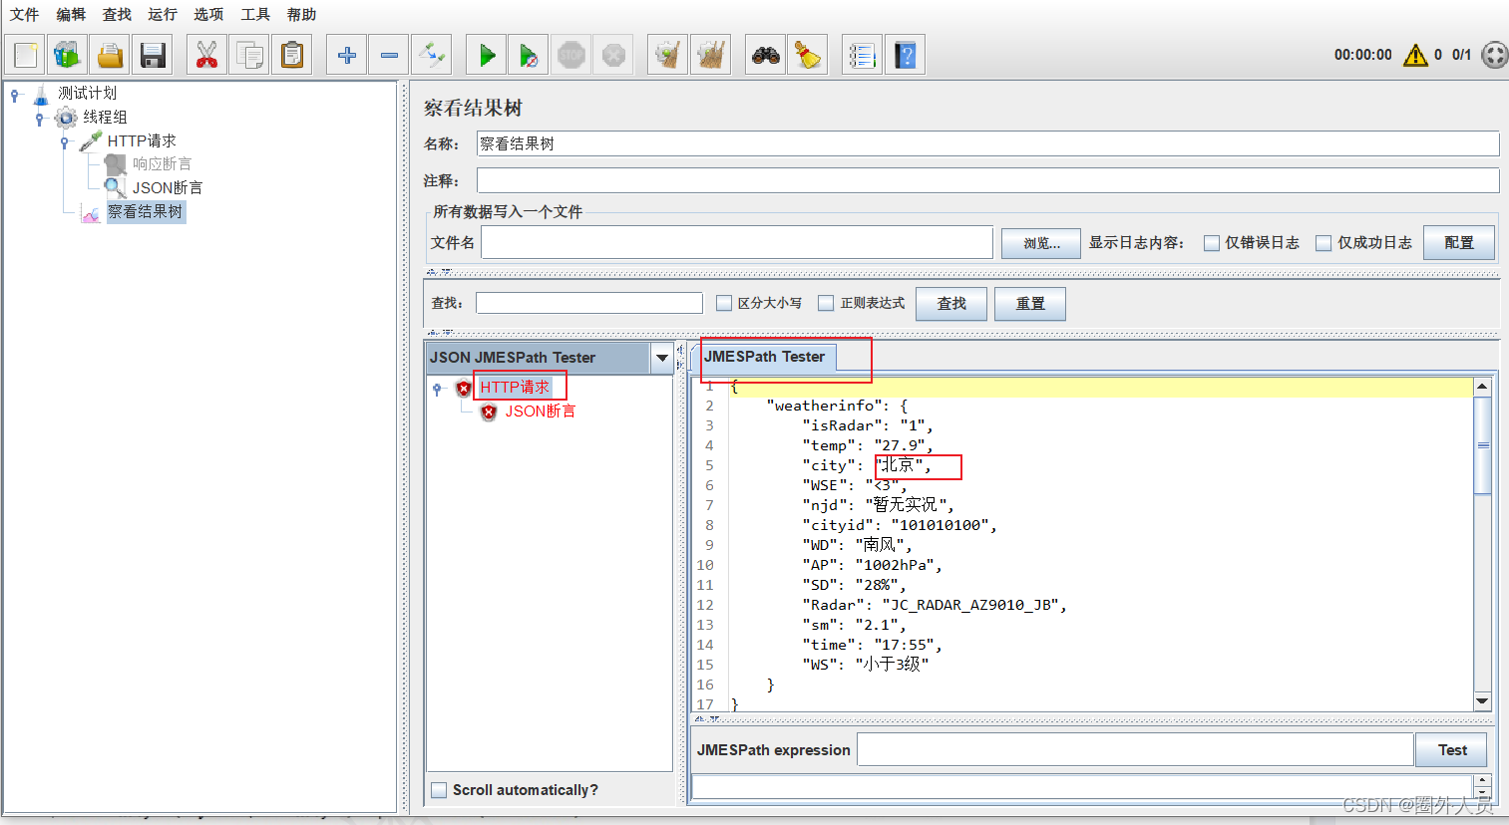This screenshot has height=825, width=1509.
Task: Create a new test plan with New icon
Action: pyautogui.click(x=26, y=55)
